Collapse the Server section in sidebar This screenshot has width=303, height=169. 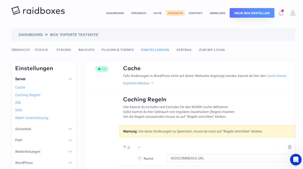click(70, 79)
